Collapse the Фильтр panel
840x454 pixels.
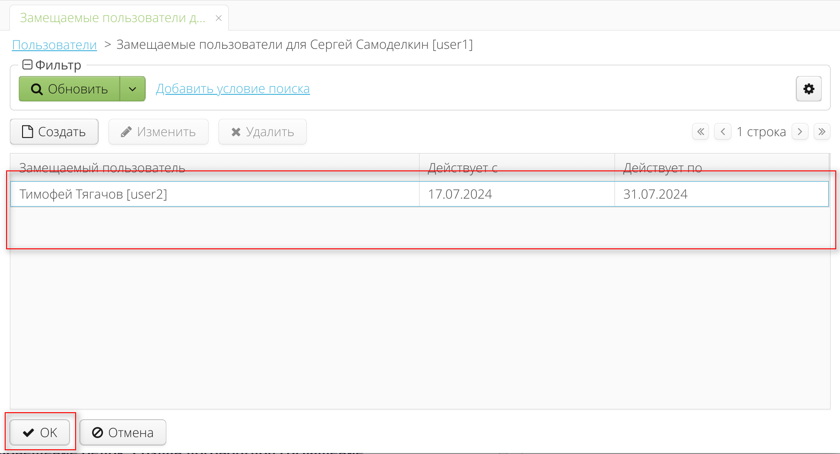[x=27, y=64]
